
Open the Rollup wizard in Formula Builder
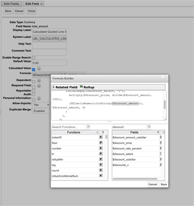pyautogui.click(x=87, y=87)
